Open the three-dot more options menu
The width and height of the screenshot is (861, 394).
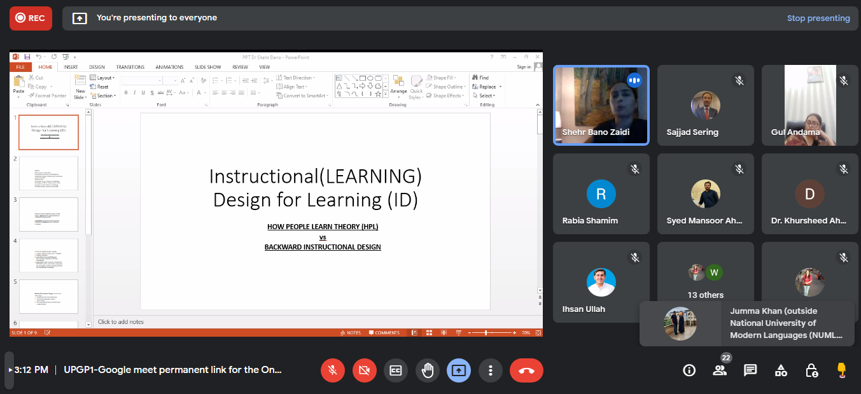point(490,370)
